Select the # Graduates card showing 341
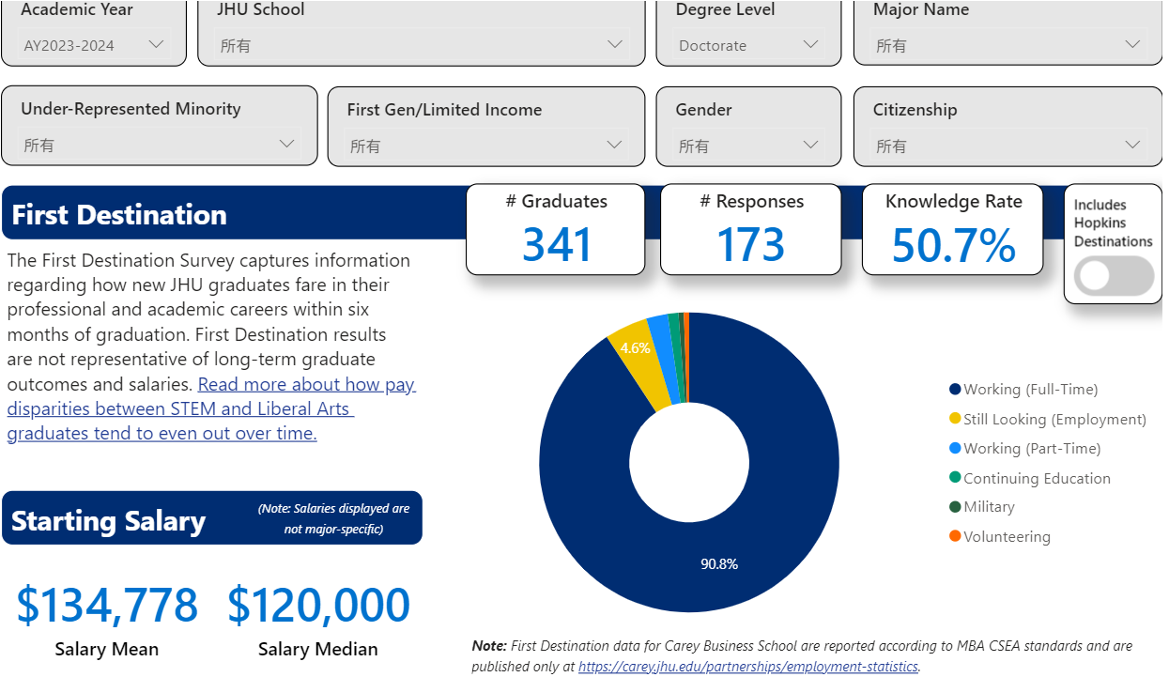1169x677 pixels. 556,230
